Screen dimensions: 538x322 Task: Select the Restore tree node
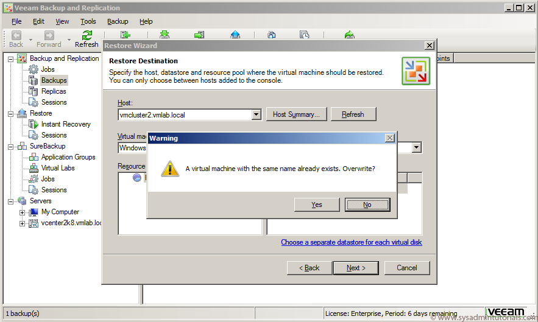[41, 113]
